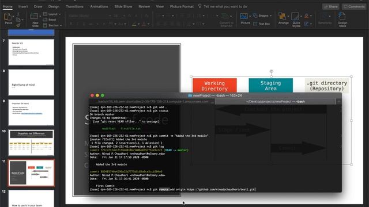Open the Insert ribbon tab
This screenshot has width=369, height=207.
pos(23,6)
